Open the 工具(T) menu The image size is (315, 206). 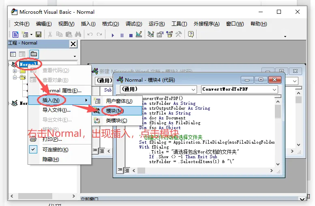coord(179,24)
